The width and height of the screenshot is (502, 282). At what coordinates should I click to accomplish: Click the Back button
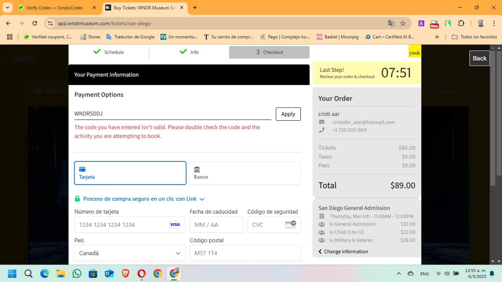480,58
